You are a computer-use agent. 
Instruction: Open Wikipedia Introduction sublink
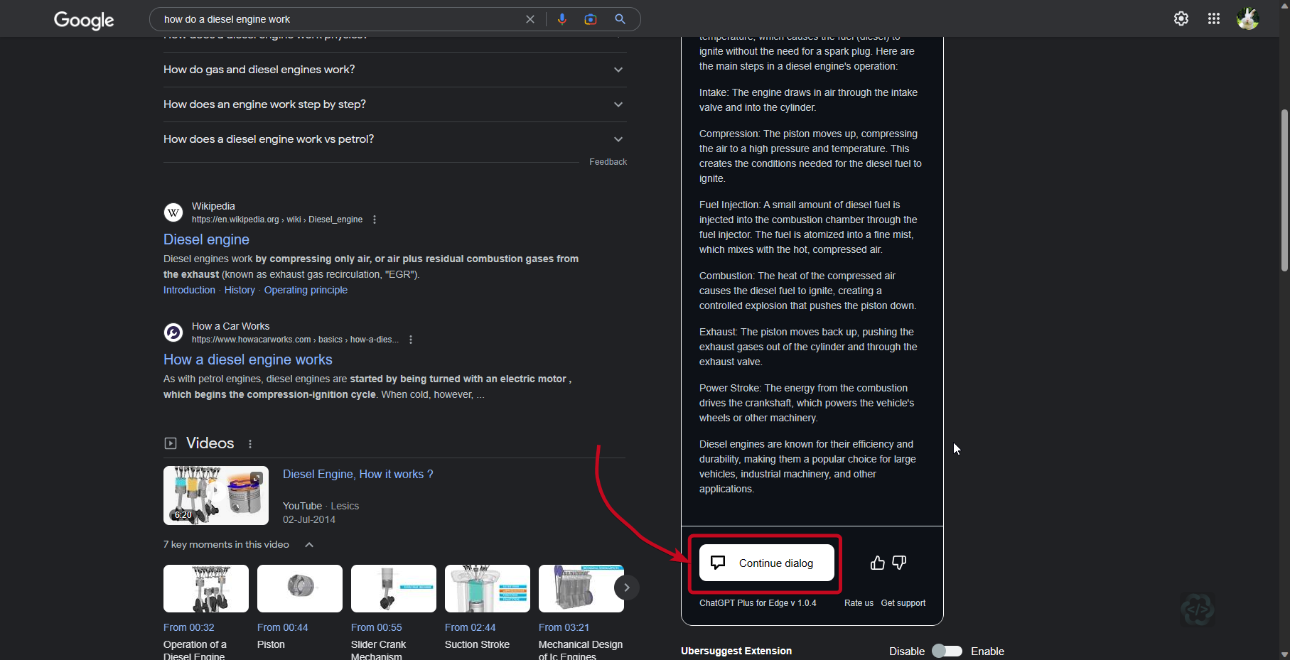(189, 290)
